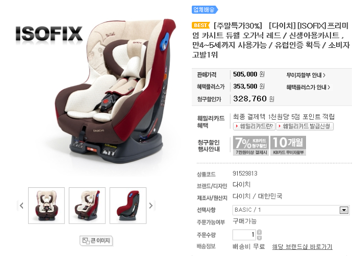Open 혜택플러스가 안내 link
Image resolution: width=356 pixels, height=256 pixels.
click(x=308, y=87)
